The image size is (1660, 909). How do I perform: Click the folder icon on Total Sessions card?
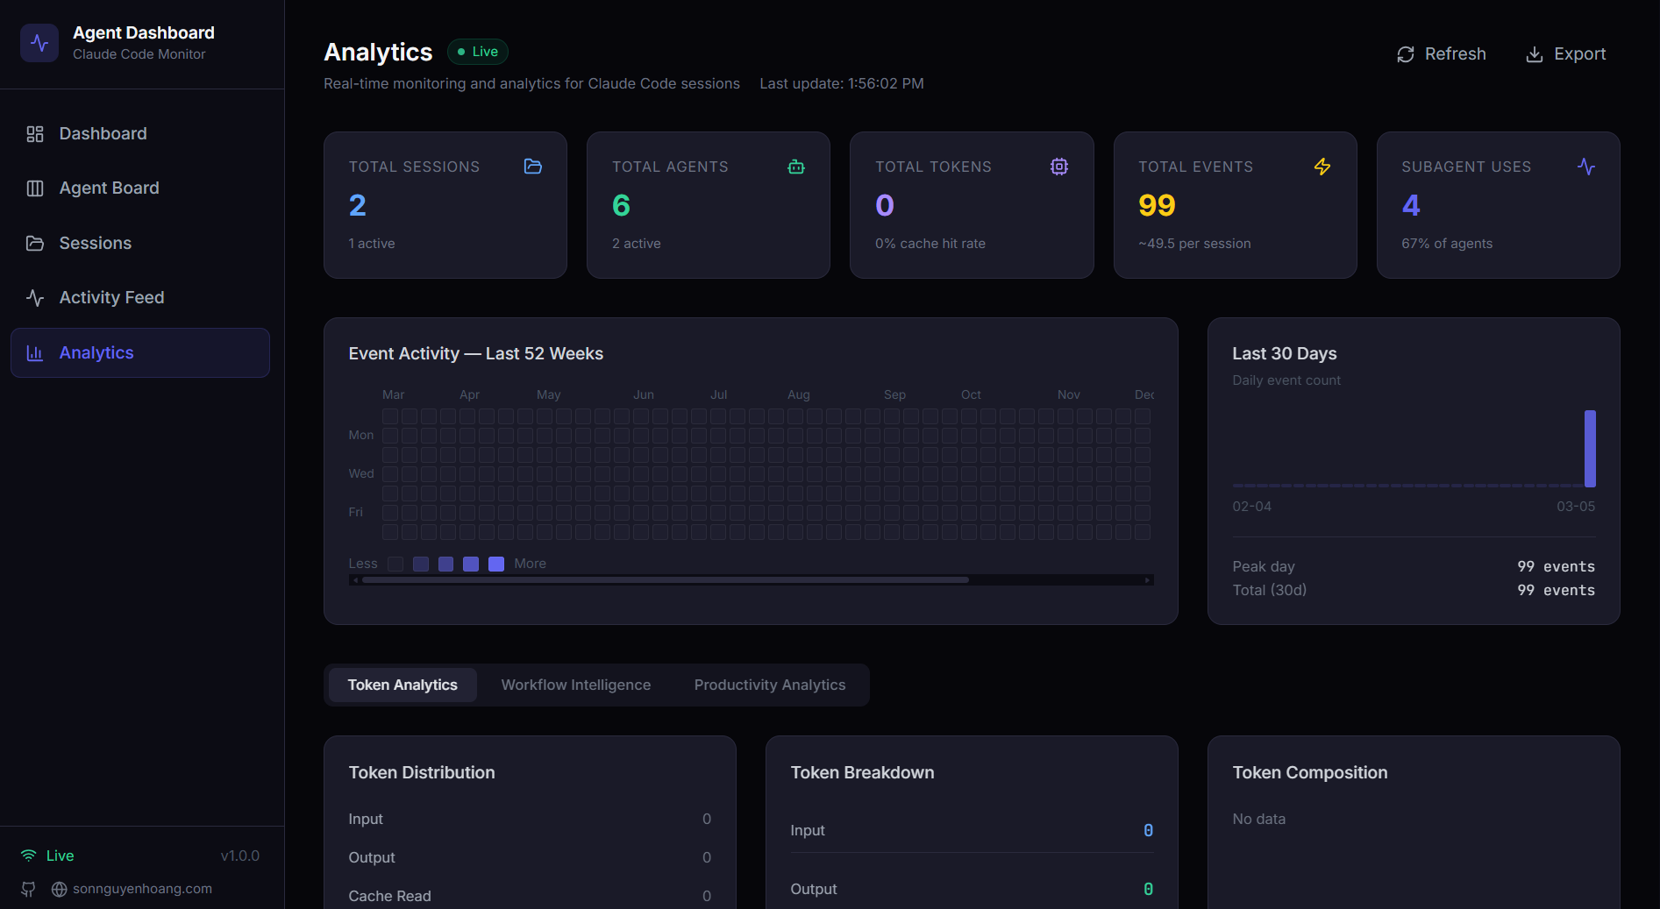coord(532,167)
